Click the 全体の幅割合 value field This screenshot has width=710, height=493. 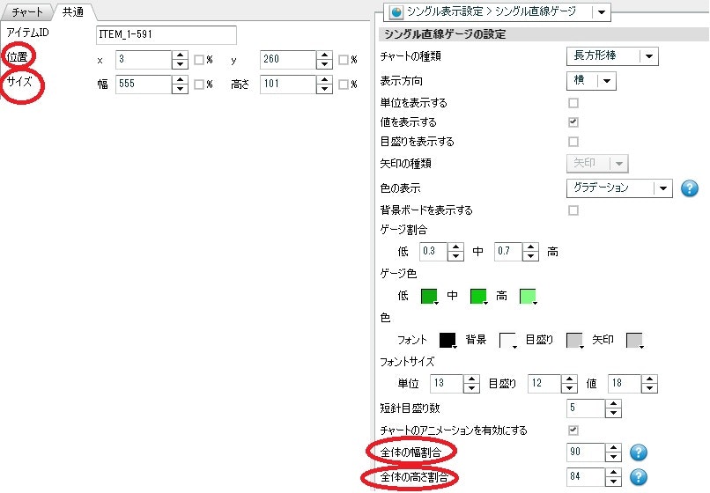pos(586,452)
